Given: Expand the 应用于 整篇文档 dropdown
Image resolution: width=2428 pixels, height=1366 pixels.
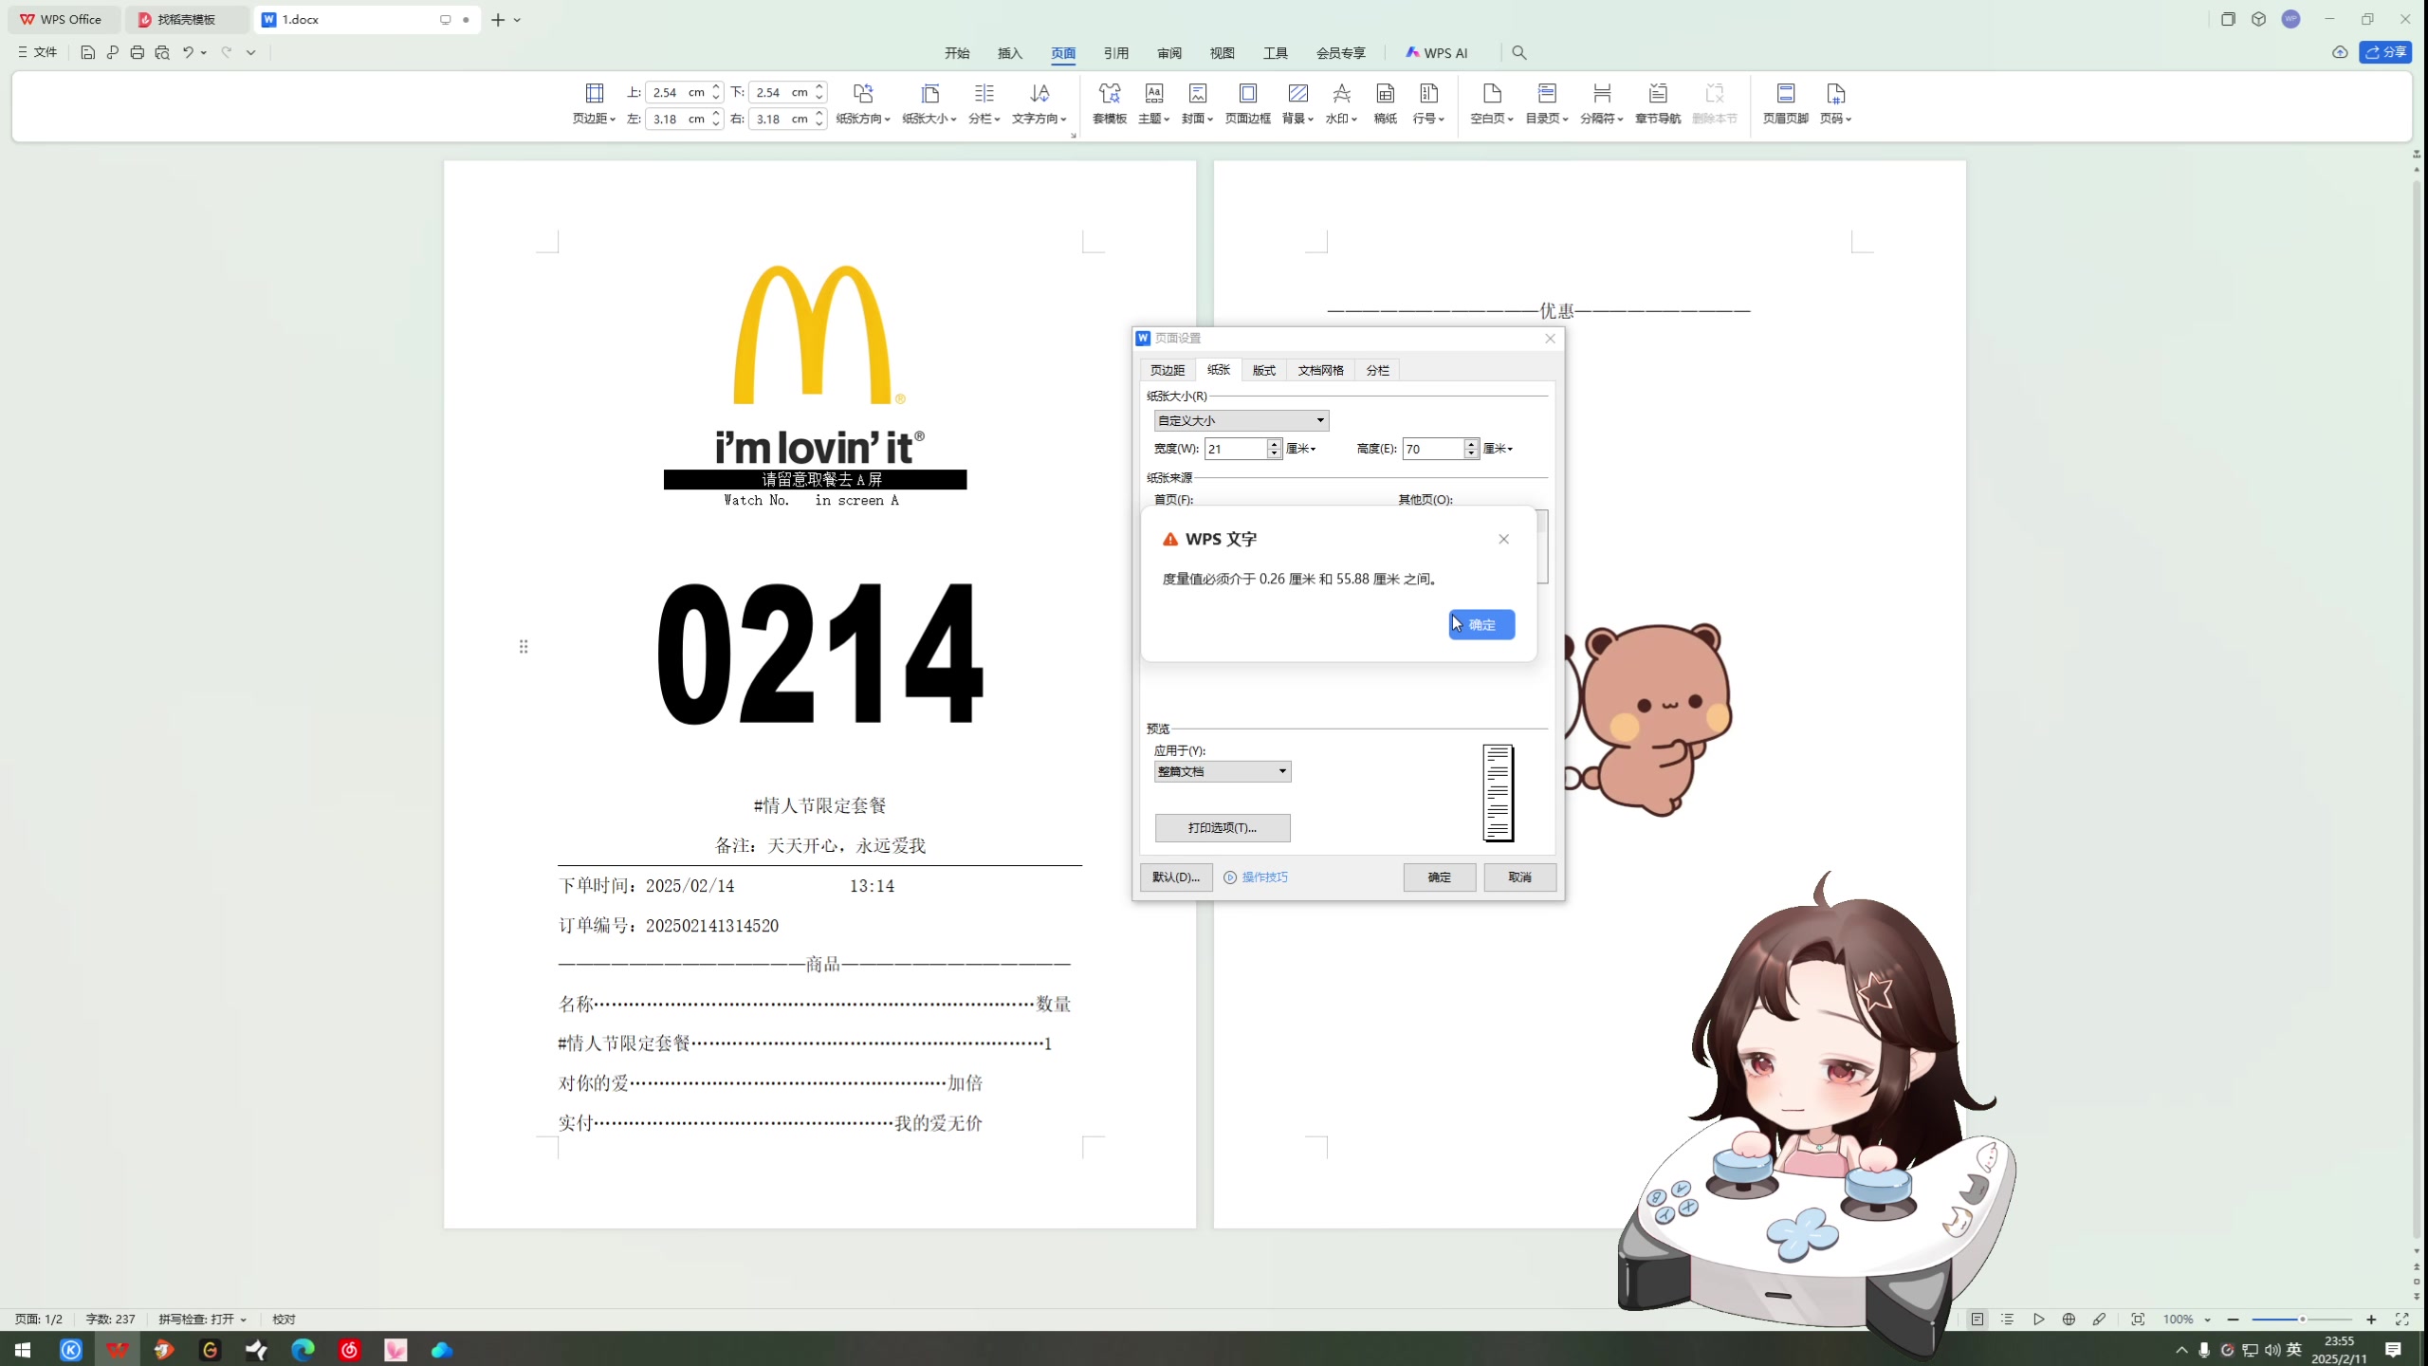Looking at the screenshot, I should 1223,771.
